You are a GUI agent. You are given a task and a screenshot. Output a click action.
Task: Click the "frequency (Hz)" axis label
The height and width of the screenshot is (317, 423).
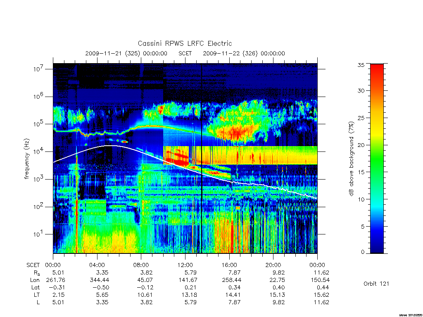point(26,159)
